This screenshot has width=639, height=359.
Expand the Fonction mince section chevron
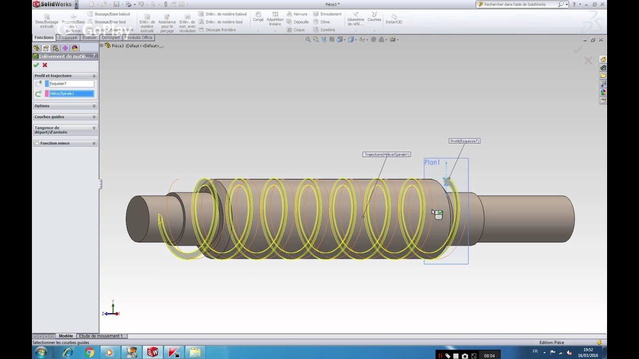pos(94,143)
